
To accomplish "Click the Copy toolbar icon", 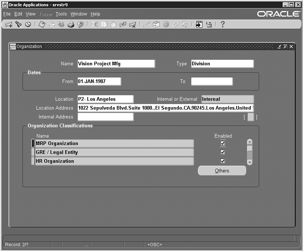I will [104, 25].
